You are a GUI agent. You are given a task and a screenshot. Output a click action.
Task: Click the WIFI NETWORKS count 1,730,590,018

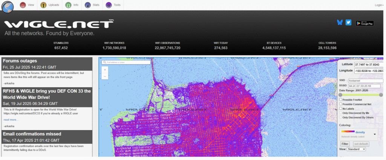tap(114, 48)
